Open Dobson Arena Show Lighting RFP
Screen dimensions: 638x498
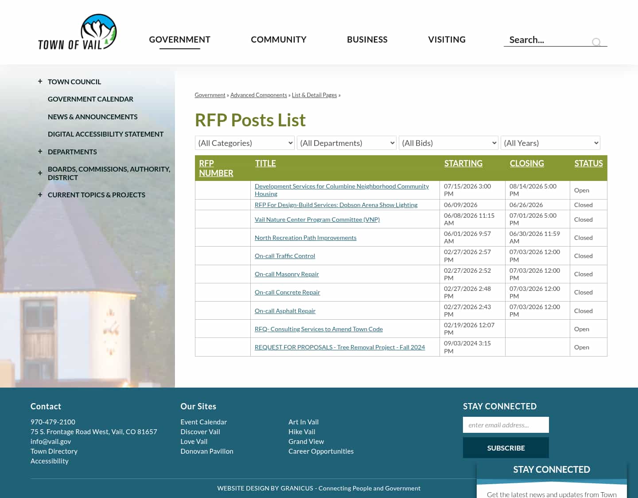point(336,205)
